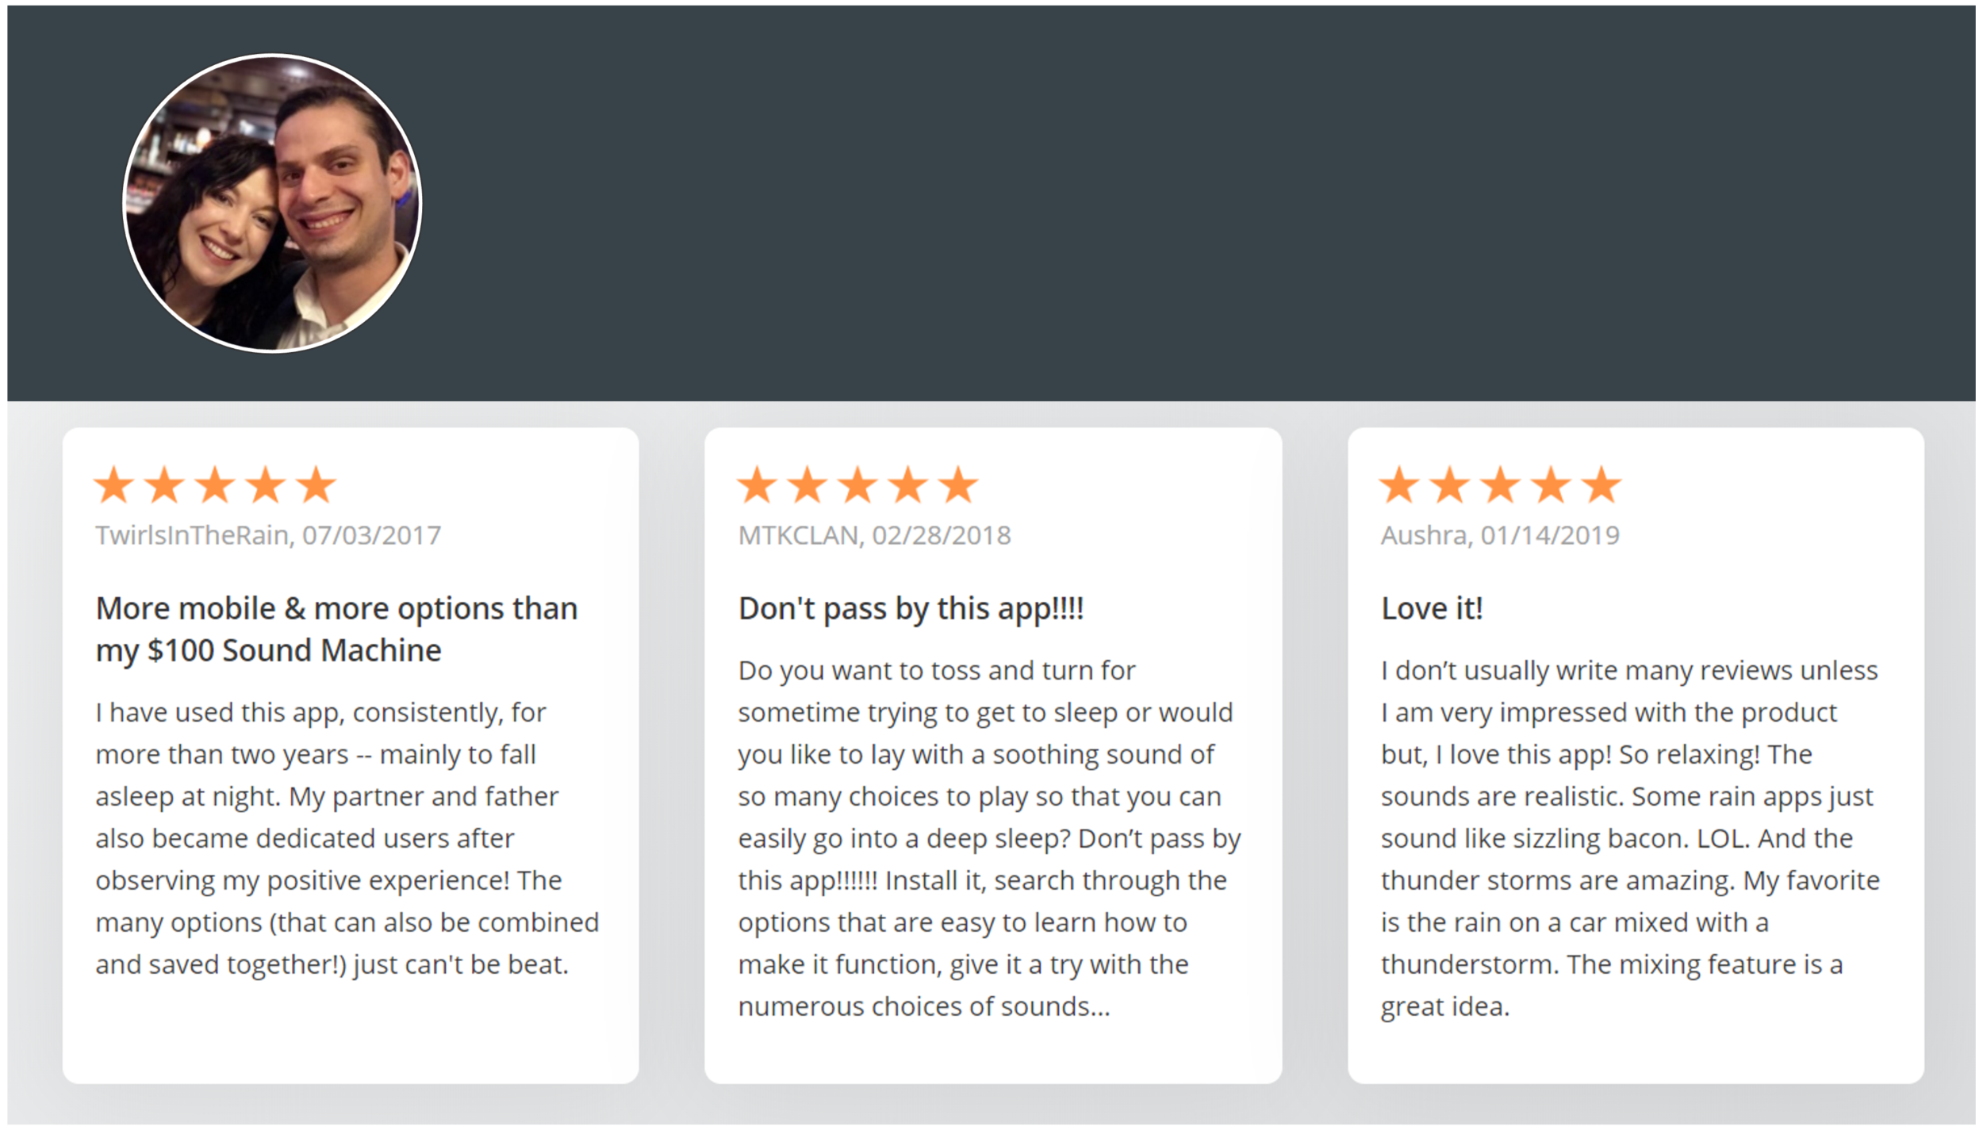Click reviewer name MTKCLAN, 02/28/2018

(874, 535)
